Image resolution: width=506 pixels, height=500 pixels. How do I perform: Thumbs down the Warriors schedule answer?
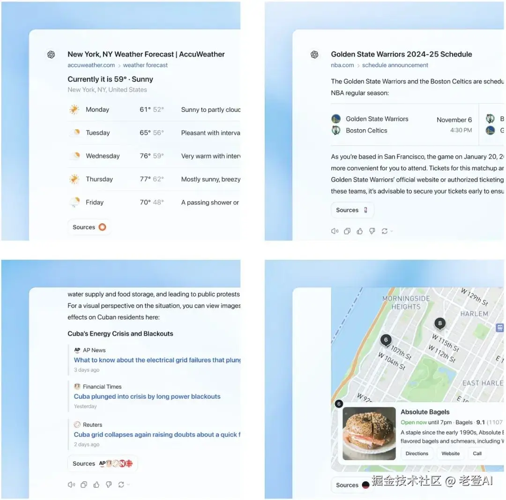pyautogui.click(x=372, y=231)
